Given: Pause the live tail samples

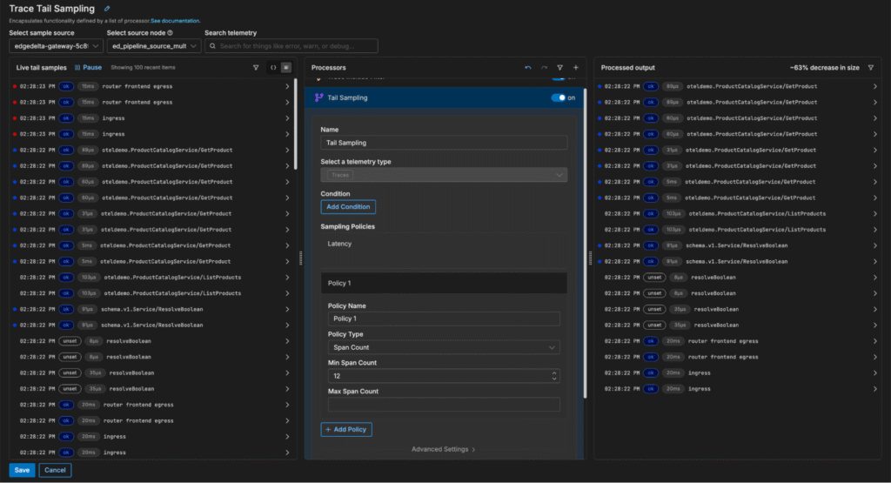Looking at the screenshot, I should [x=88, y=67].
